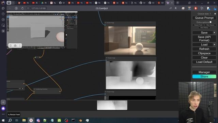
Task: Click the sidebar add plus button
Action: (3, 102)
